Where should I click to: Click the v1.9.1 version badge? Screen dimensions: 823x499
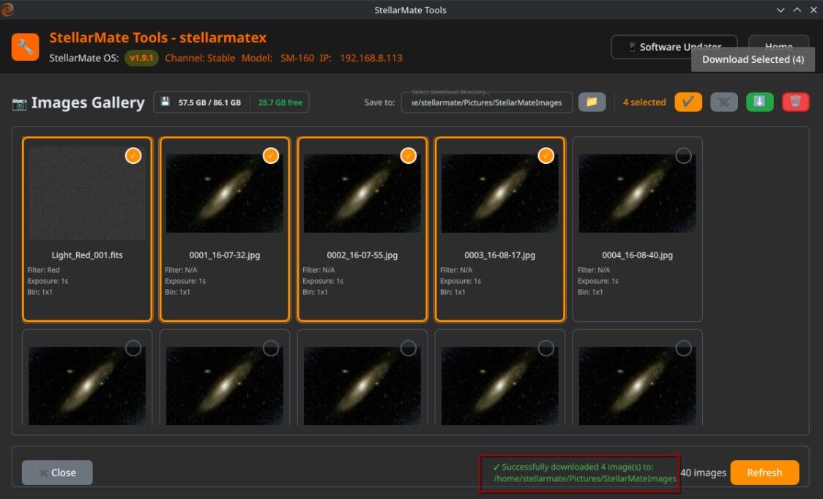(x=141, y=58)
